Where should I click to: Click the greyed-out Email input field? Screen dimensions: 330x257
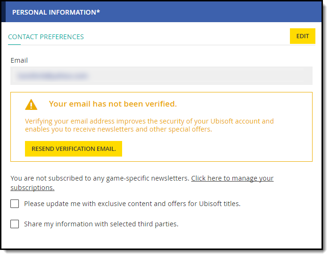pos(161,76)
